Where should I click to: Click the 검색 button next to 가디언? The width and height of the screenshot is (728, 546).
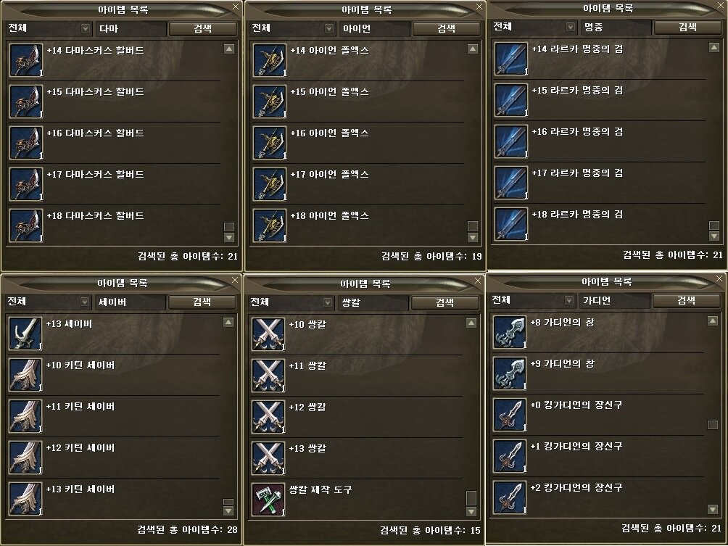coord(686,301)
